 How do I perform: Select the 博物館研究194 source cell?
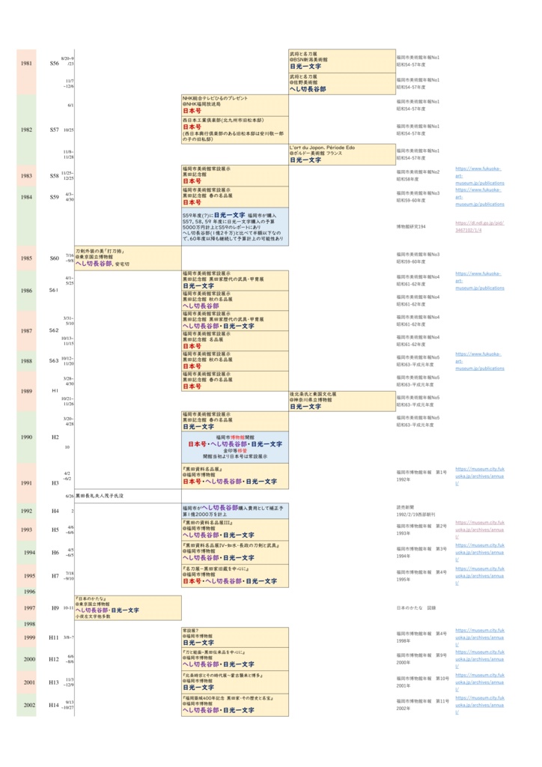pyautogui.click(x=411, y=226)
